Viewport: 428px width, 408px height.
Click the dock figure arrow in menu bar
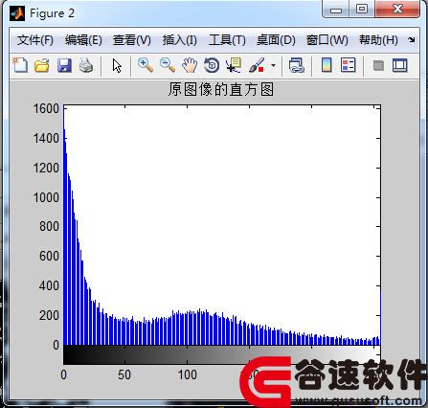tap(412, 40)
